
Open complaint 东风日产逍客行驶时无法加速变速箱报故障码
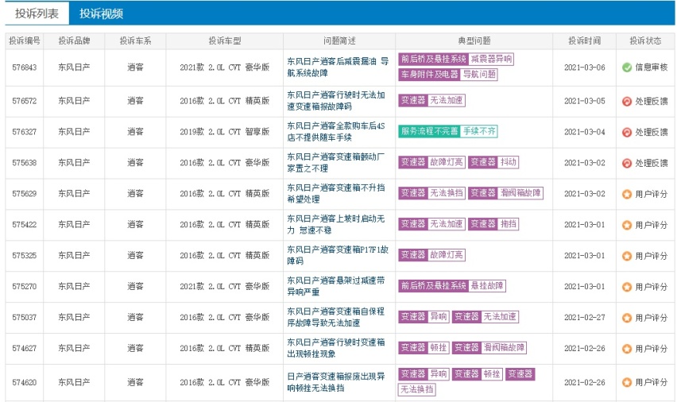pyautogui.click(x=336, y=101)
